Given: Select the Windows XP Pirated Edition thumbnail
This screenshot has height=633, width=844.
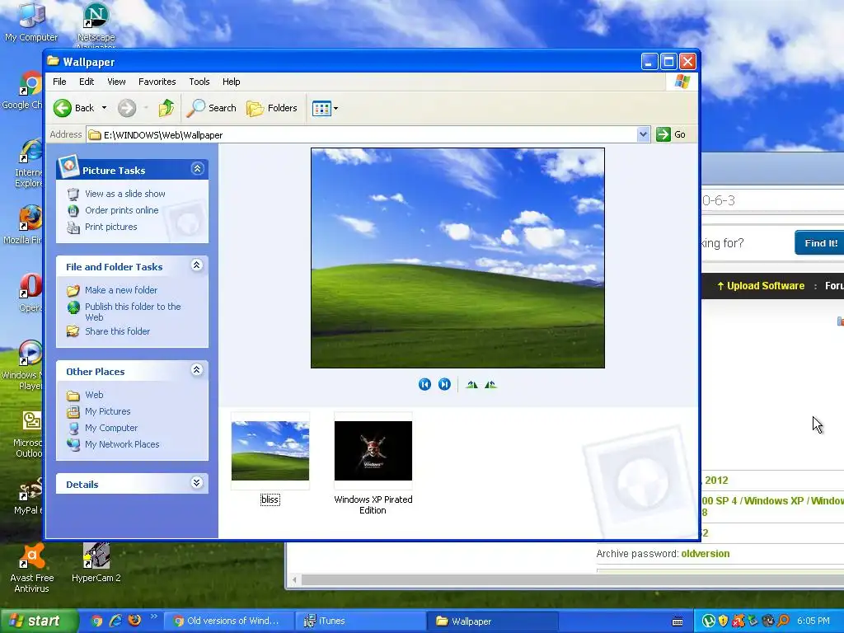Looking at the screenshot, I should click(373, 451).
